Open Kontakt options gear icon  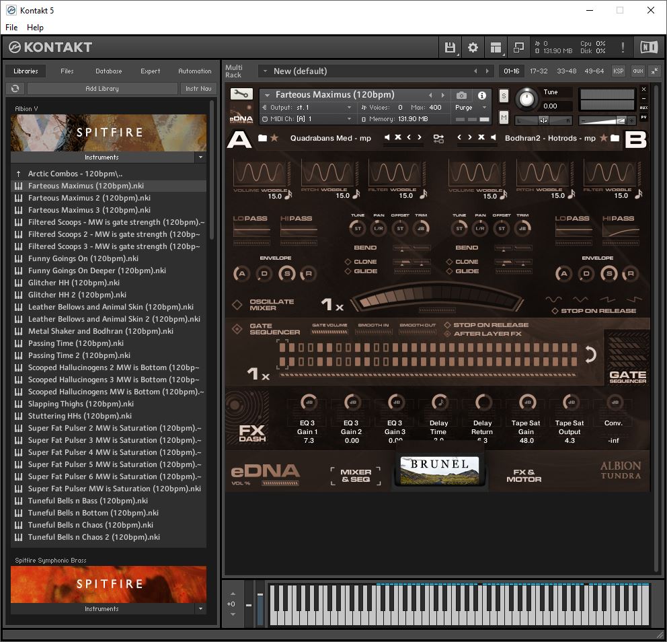(x=473, y=47)
